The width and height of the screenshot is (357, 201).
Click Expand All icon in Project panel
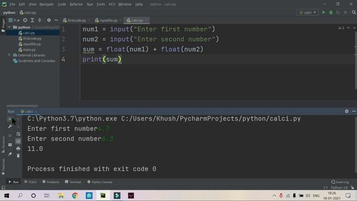coord(32,20)
